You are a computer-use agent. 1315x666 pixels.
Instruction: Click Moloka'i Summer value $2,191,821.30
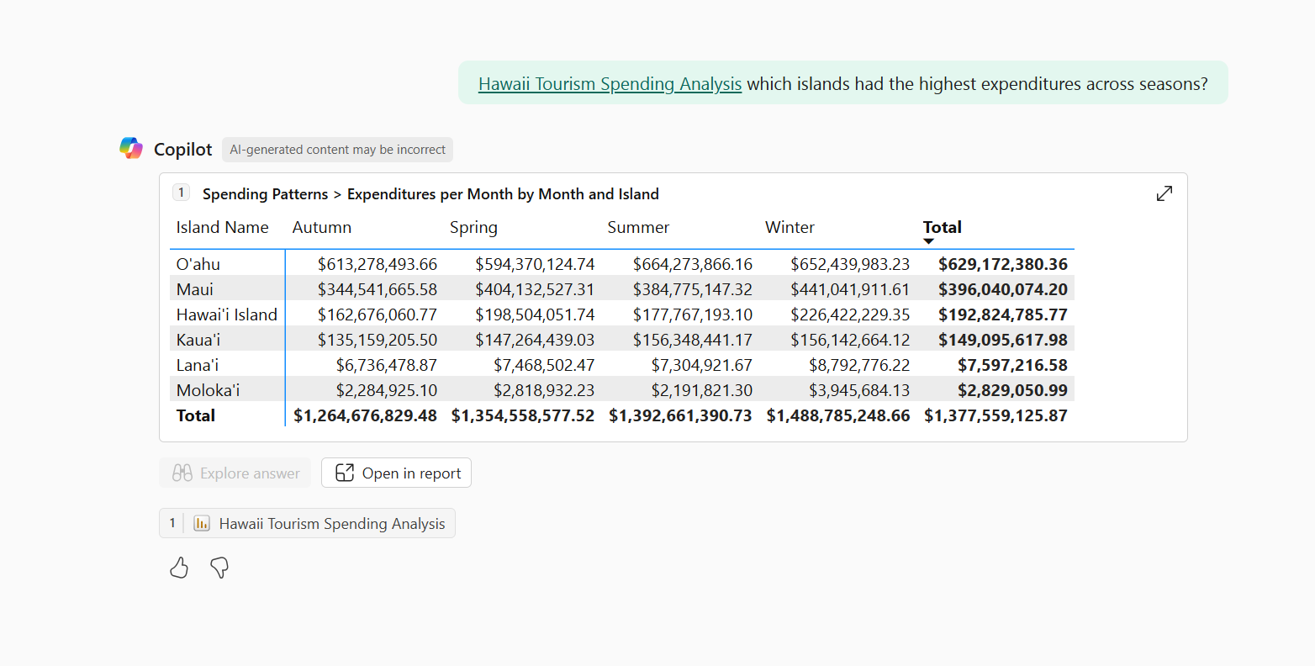tap(702, 390)
